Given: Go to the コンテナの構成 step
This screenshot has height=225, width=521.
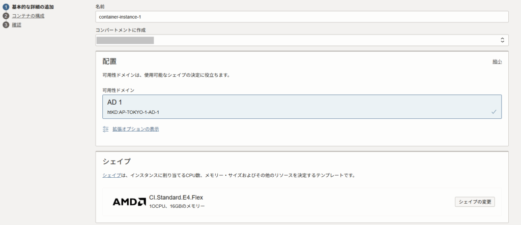Looking at the screenshot, I should (x=28, y=16).
